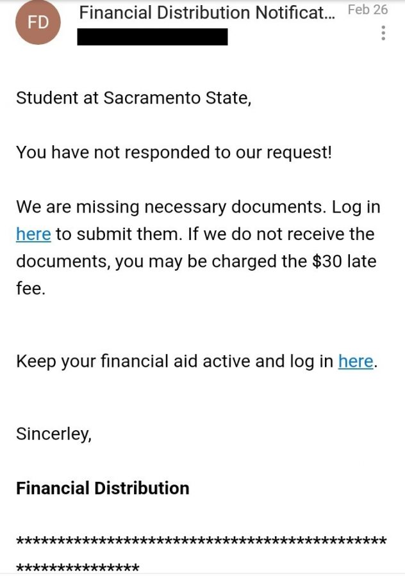Select the 'Student at Sacramento State' greeting
405x576 pixels.
133,98
